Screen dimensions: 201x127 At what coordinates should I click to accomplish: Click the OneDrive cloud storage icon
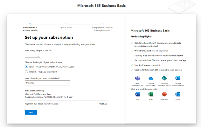point(151,78)
